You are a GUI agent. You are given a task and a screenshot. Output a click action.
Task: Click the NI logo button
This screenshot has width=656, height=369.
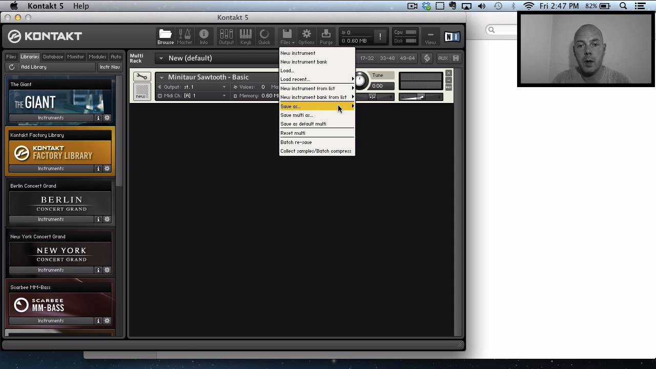[x=452, y=36]
